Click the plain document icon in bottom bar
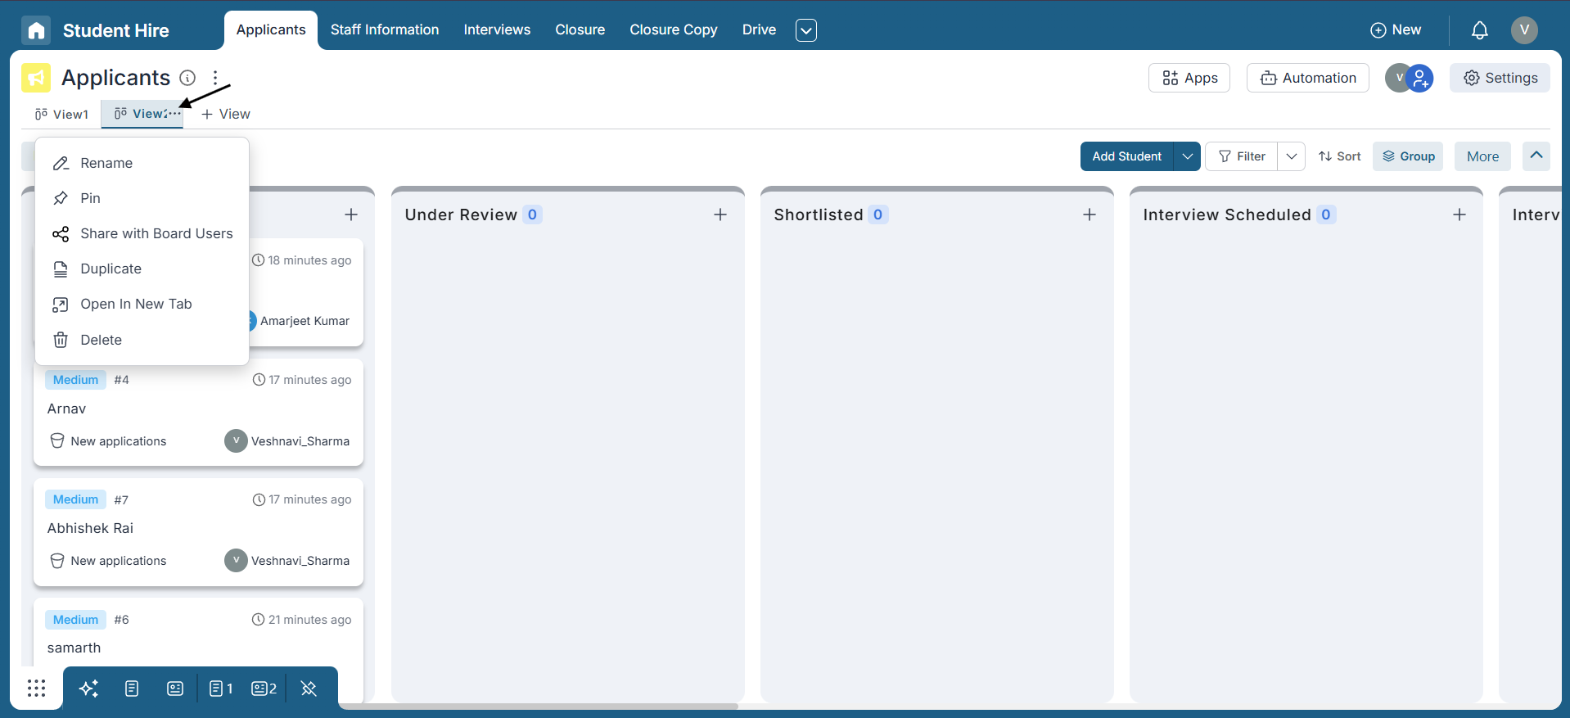Image resolution: width=1570 pixels, height=718 pixels. (x=132, y=689)
